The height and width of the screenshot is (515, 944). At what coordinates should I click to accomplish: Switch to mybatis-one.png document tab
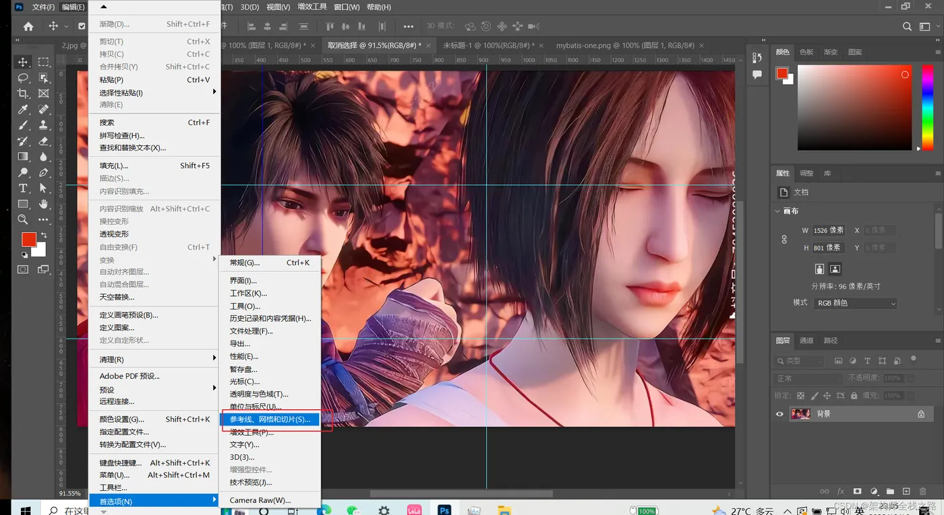click(x=624, y=46)
